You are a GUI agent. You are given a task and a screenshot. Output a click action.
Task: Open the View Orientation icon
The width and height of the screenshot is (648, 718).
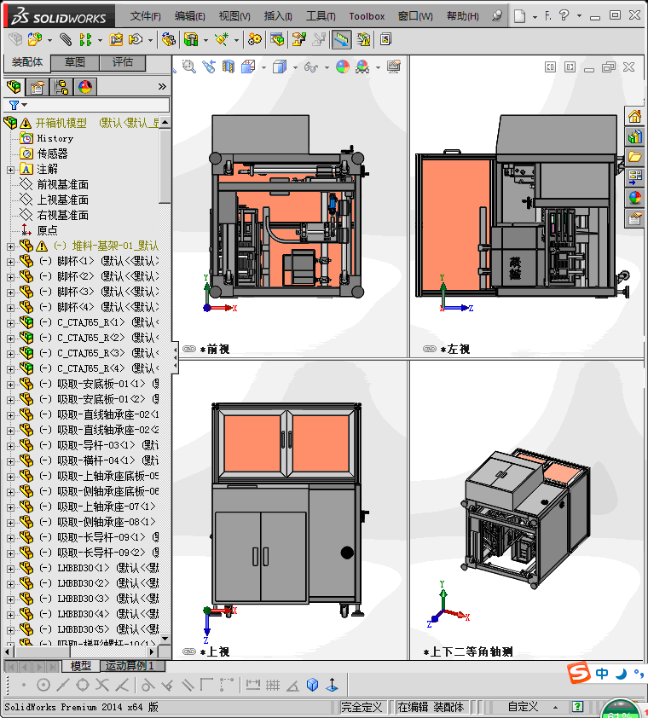pyautogui.click(x=248, y=67)
